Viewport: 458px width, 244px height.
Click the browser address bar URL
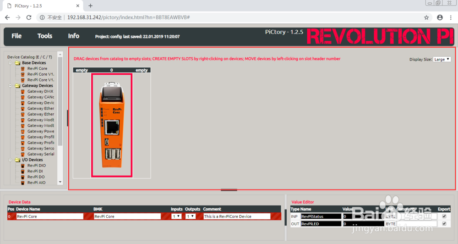129,17
